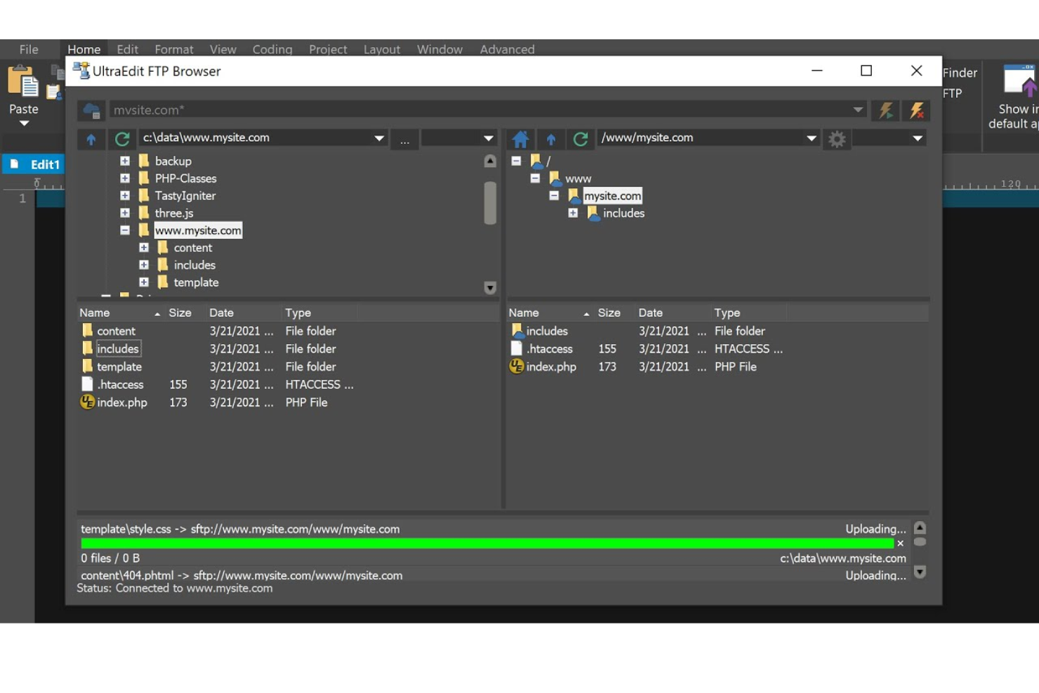
Task: Select .htaccess in the remote file list
Action: [550, 348]
